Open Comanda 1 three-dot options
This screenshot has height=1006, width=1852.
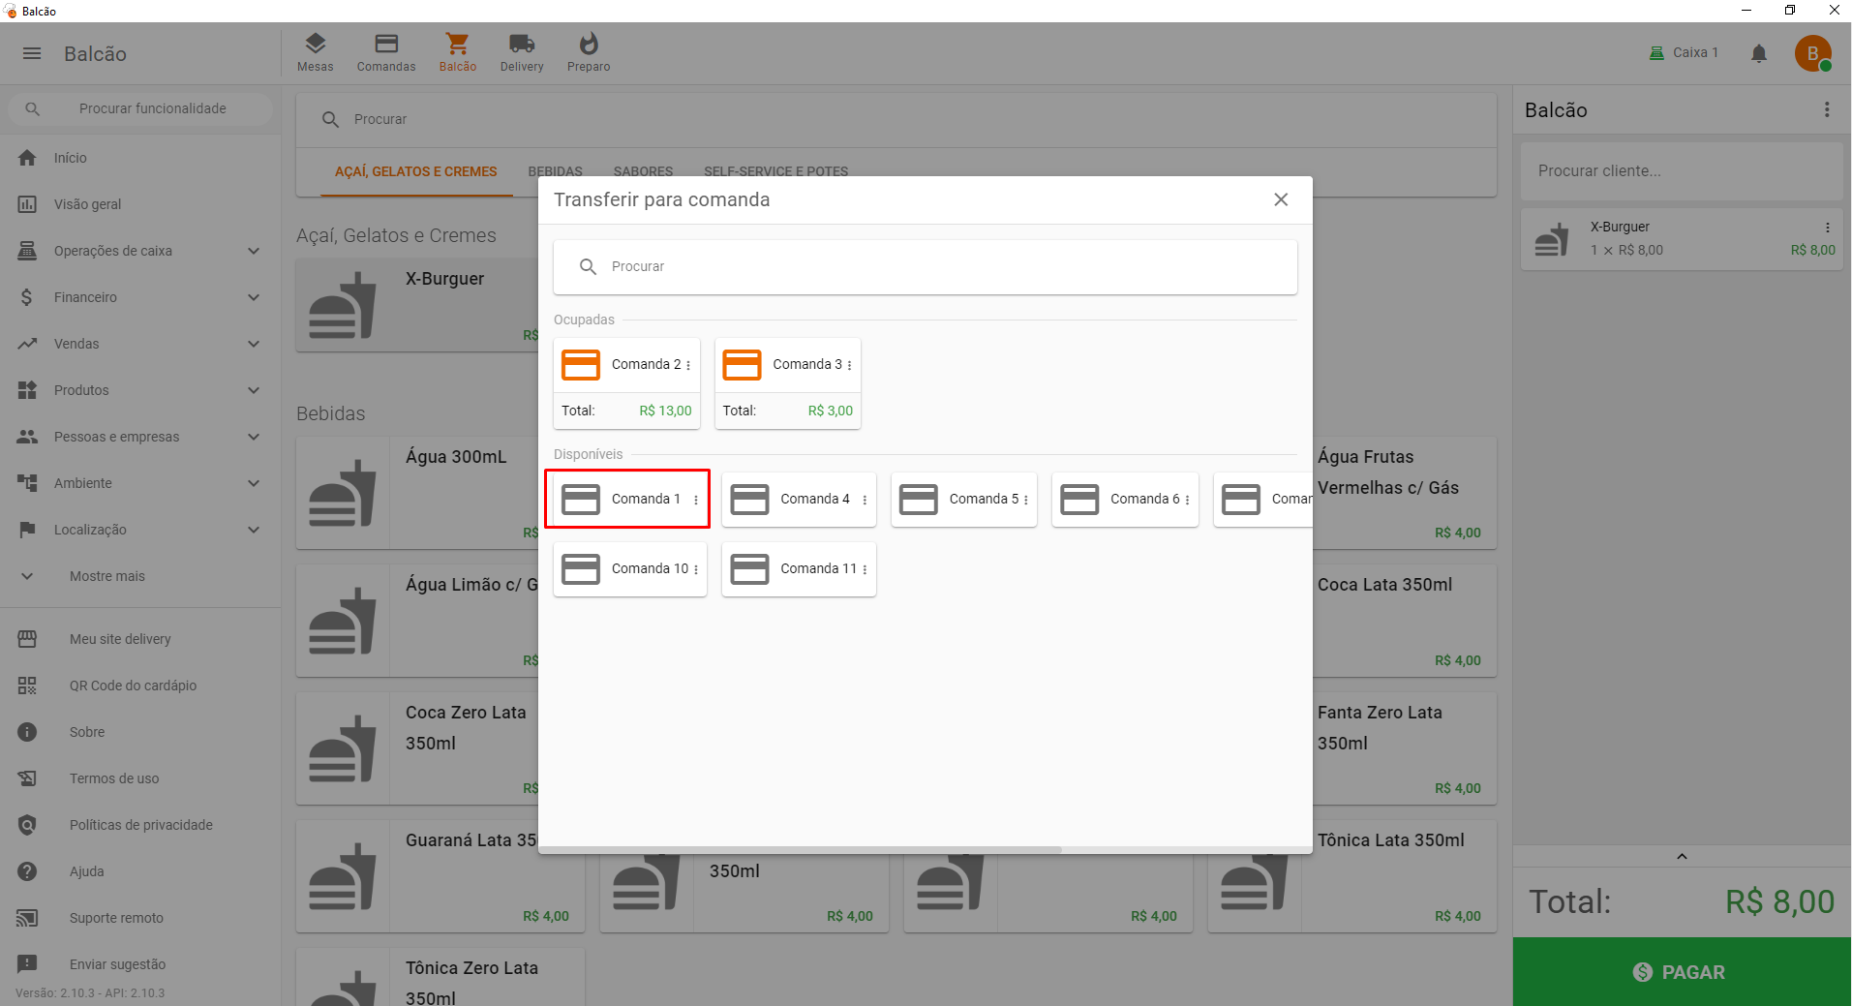(x=696, y=500)
